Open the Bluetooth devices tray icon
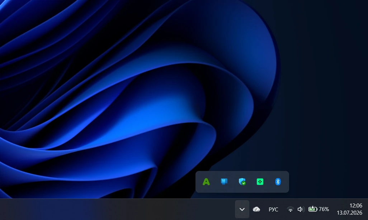 (278, 182)
